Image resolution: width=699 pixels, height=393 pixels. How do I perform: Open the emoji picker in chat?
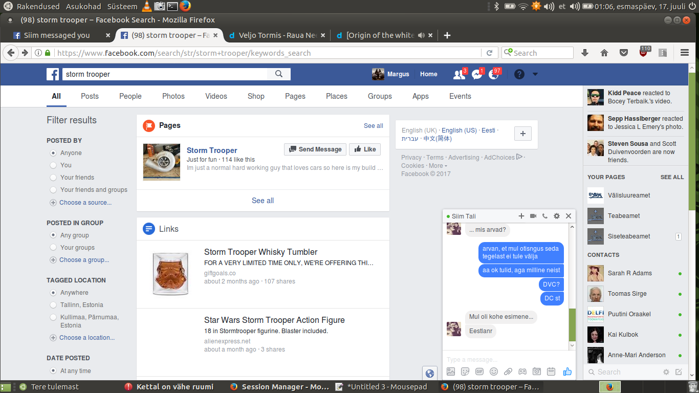pyautogui.click(x=494, y=372)
